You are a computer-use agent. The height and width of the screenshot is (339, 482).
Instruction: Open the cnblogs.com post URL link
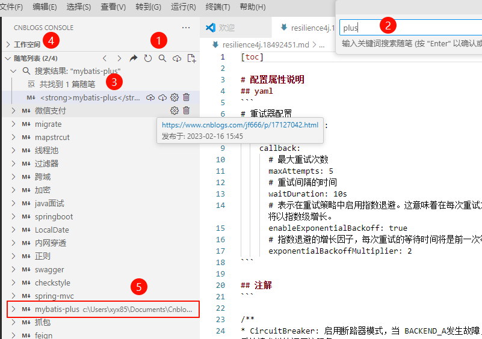point(240,125)
